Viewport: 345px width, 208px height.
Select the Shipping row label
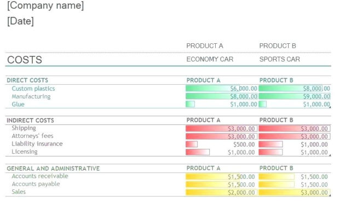click(24, 128)
